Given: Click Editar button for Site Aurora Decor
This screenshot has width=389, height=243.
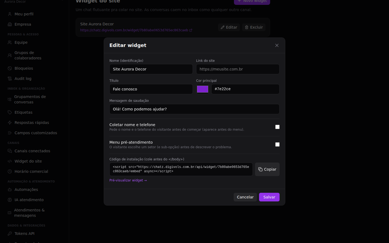Looking at the screenshot, I should click(x=229, y=27).
